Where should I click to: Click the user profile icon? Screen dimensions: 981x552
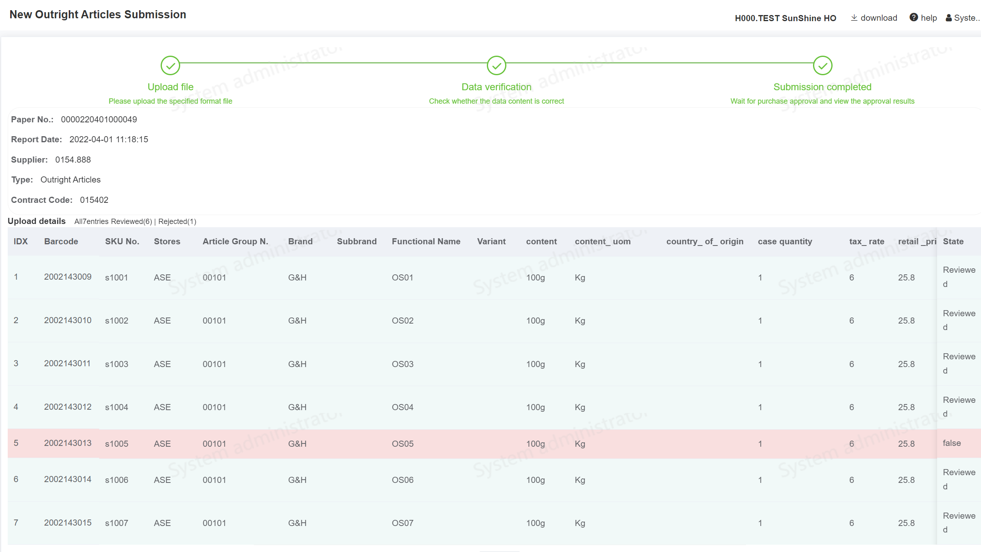point(948,18)
